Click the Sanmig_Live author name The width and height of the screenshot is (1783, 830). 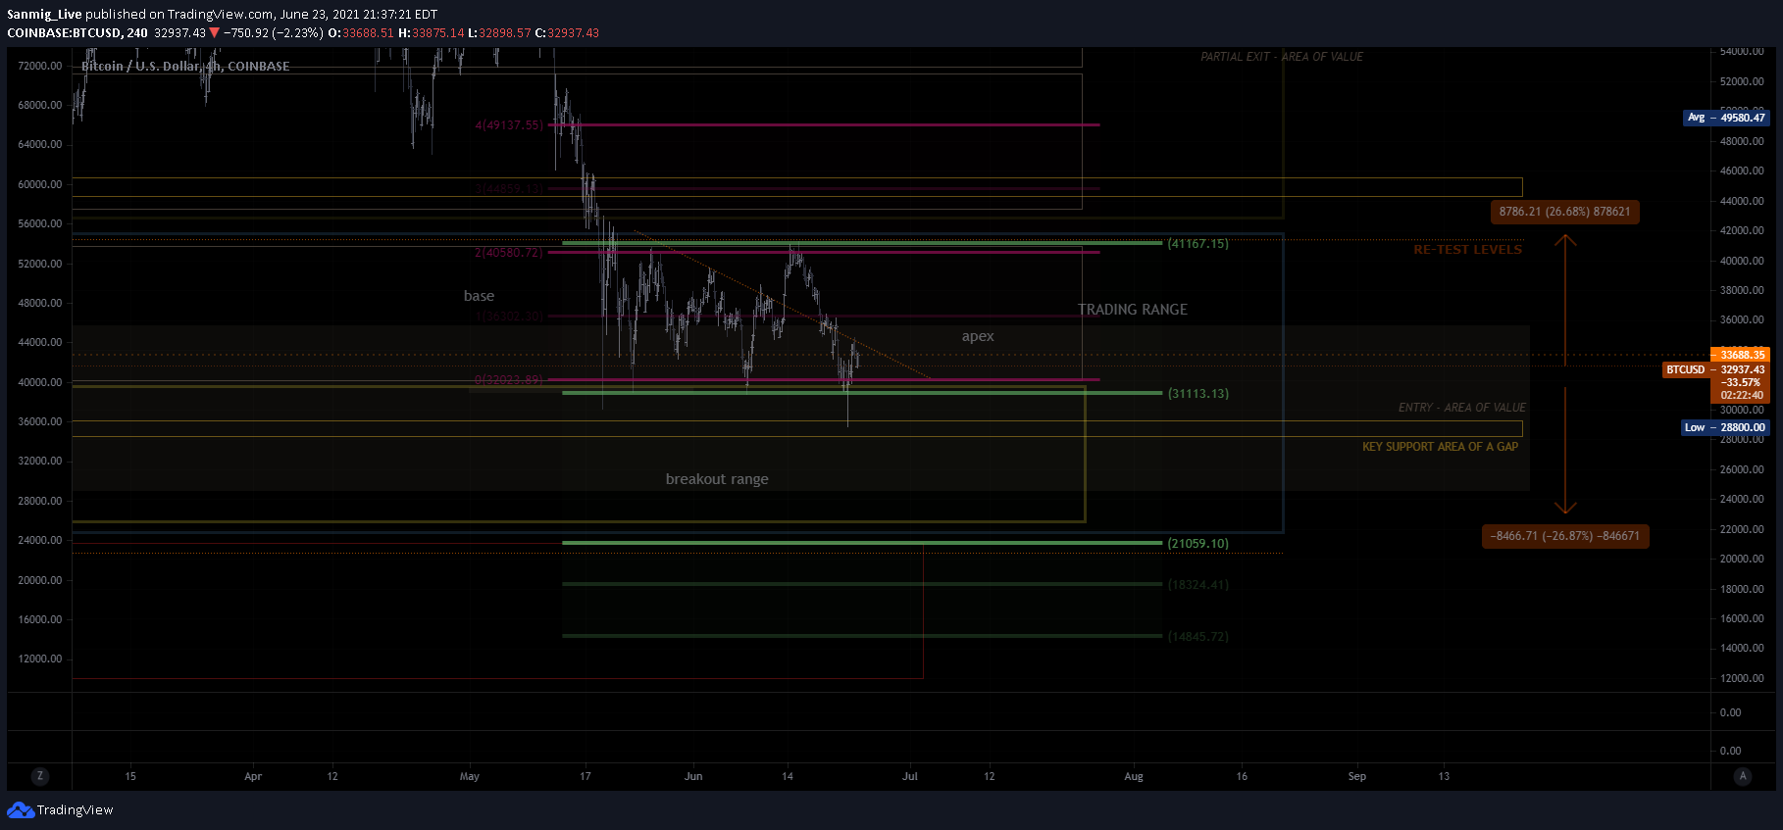point(44,15)
